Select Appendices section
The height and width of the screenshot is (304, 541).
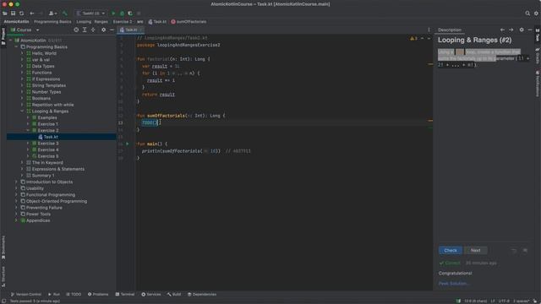click(38, 220)
